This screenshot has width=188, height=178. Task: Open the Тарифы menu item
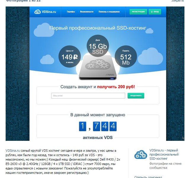(71, 12)
